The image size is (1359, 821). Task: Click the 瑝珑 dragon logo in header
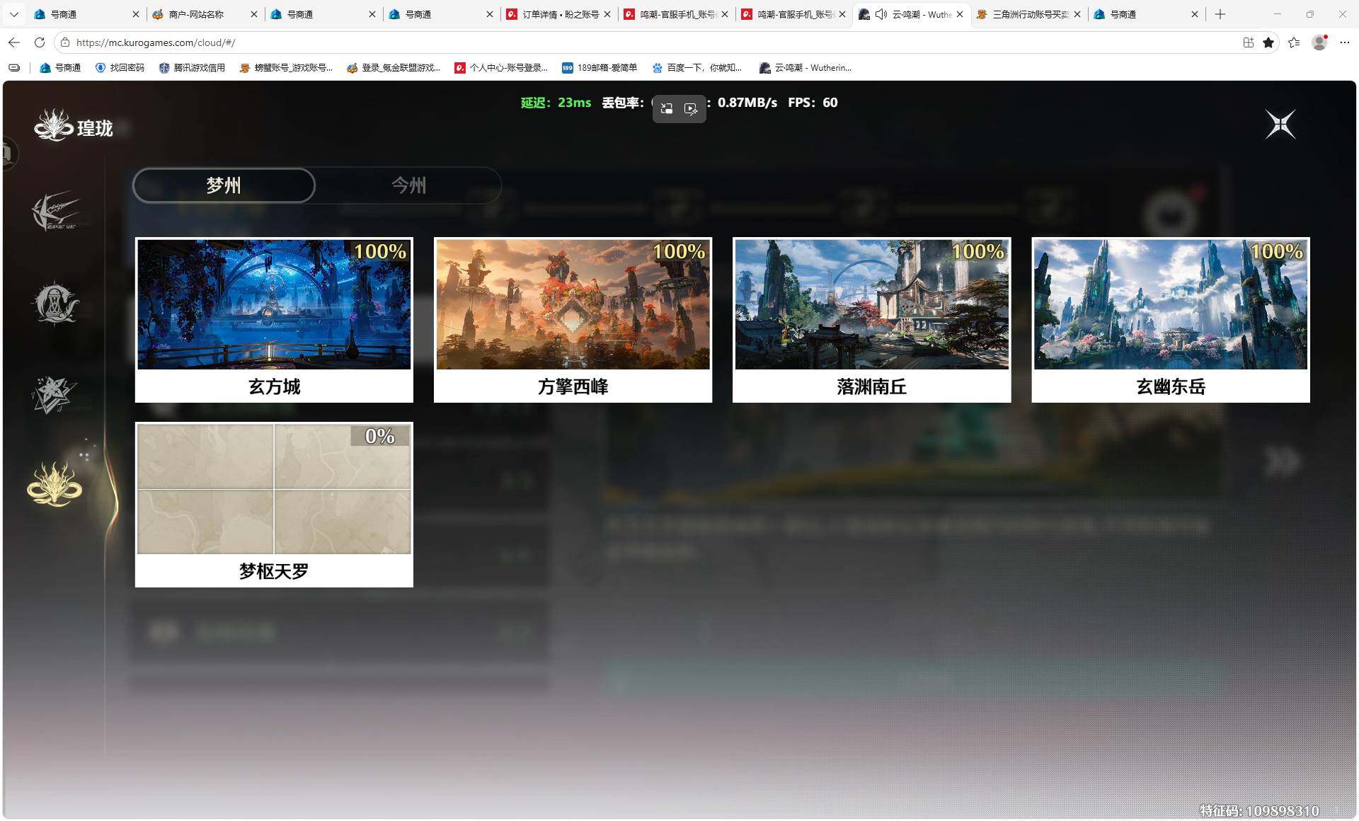[x=54, y=125]
